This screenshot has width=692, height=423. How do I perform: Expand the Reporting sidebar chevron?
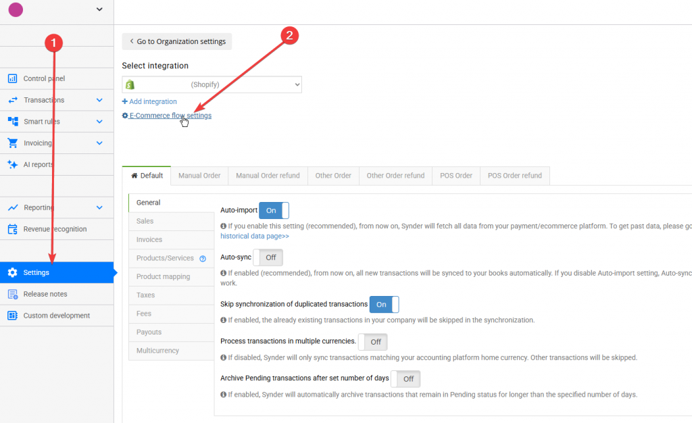(x=99, y=207)
